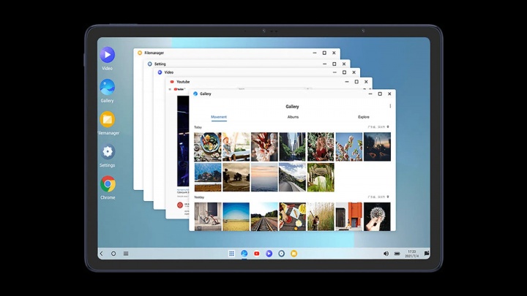Click the volume speaker icon in system tray
The height and width of the screenshot is (296, 527).
386,254
